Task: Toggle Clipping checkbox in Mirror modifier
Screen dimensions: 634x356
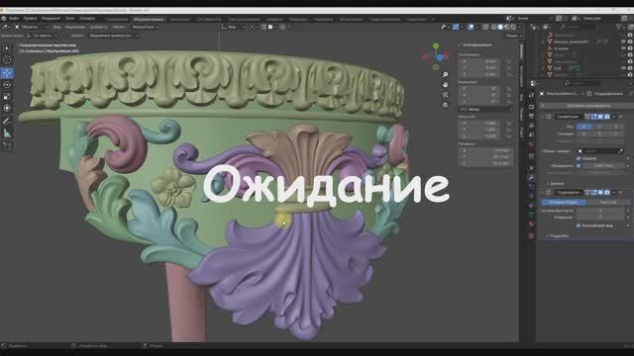Action: [x=579, y=158]
